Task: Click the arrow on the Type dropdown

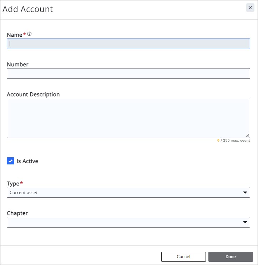Action: tap(245, 193)
